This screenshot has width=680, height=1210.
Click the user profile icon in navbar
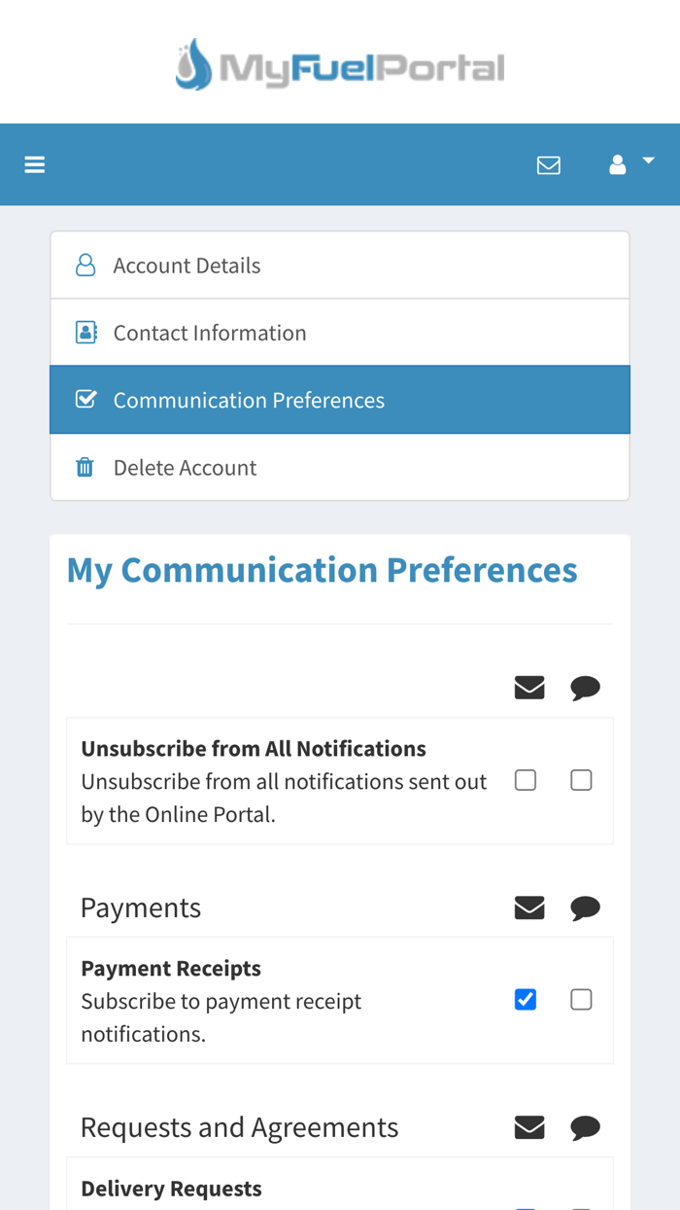618,163
